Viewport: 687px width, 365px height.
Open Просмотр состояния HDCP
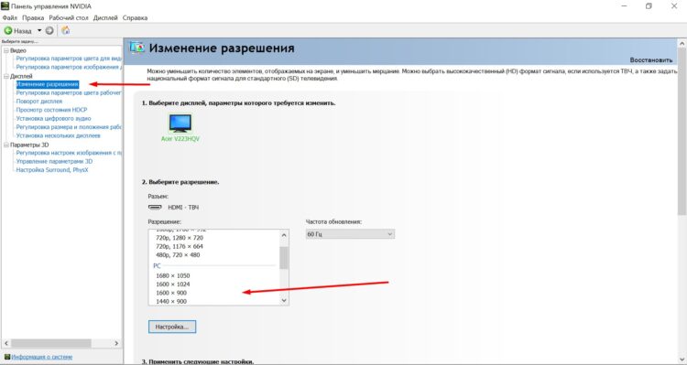coord(51,110)
